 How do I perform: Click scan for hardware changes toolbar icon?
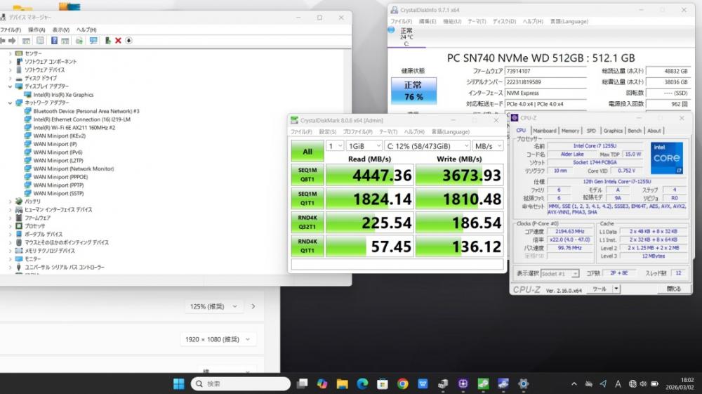point(93,41)
